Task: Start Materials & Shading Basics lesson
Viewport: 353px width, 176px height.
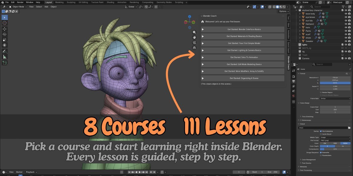Action: pyautogui.click(x=243, y=36)
